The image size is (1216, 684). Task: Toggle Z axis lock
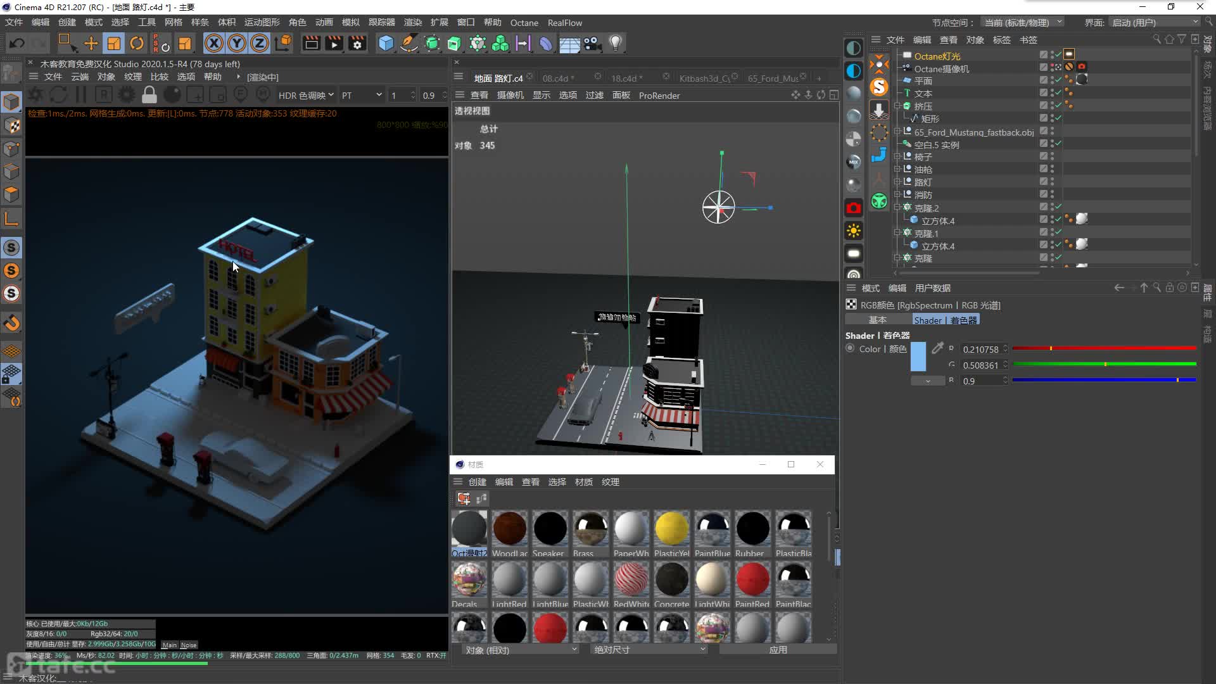pyautogui.click(x=260, y=43)
